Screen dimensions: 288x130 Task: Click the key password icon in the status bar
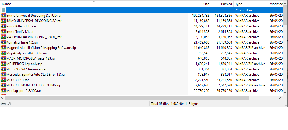click(x=9, y=104)
